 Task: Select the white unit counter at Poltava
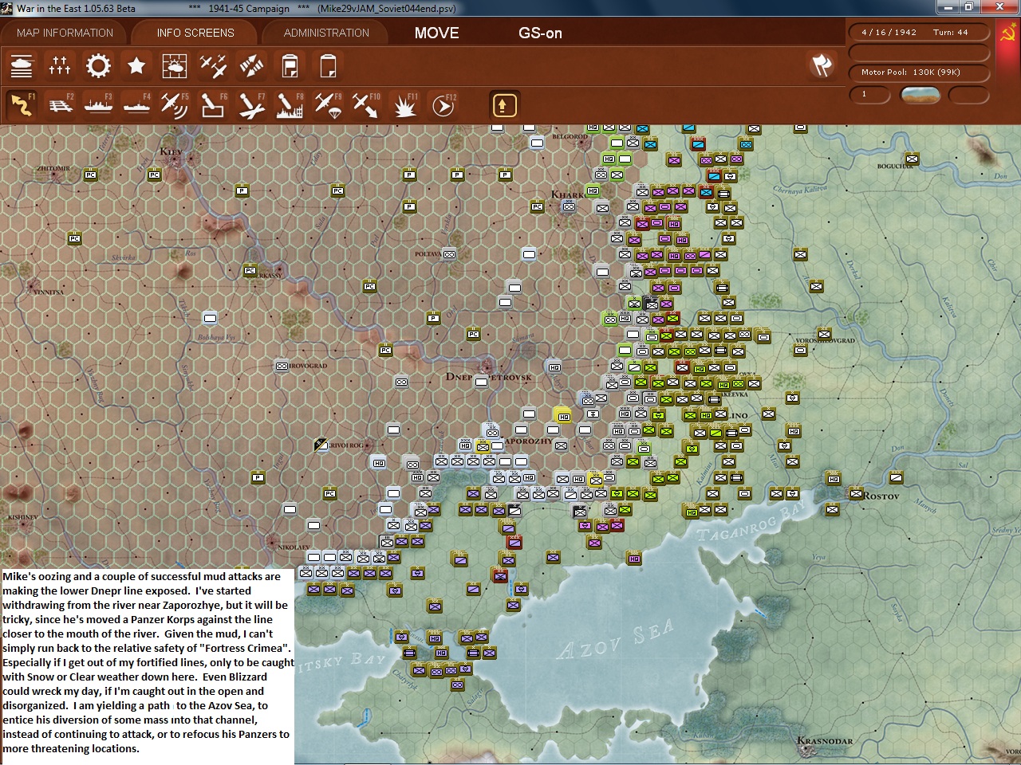[x=449, y=254]
